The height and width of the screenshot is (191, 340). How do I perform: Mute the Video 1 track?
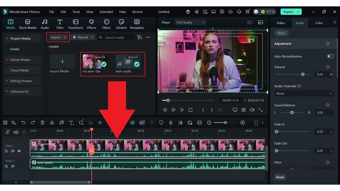click(13, 151)
